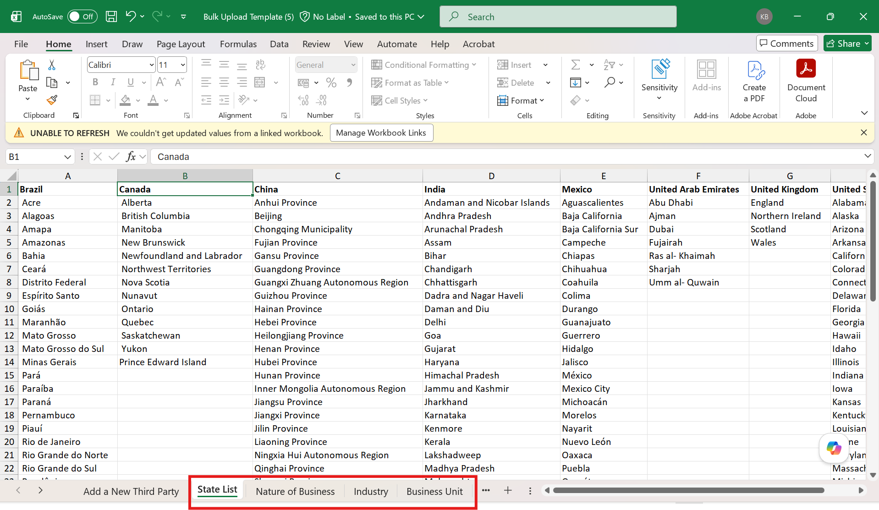879x510 pixels.
Task: Toggle Underline formatting
Action: 131,82
